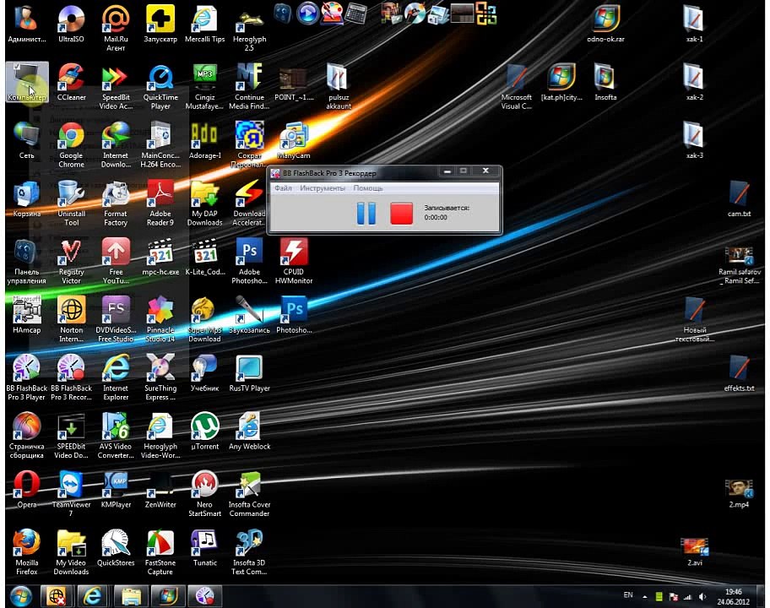Select the Norton Internet shortcut

click(71, 319)
